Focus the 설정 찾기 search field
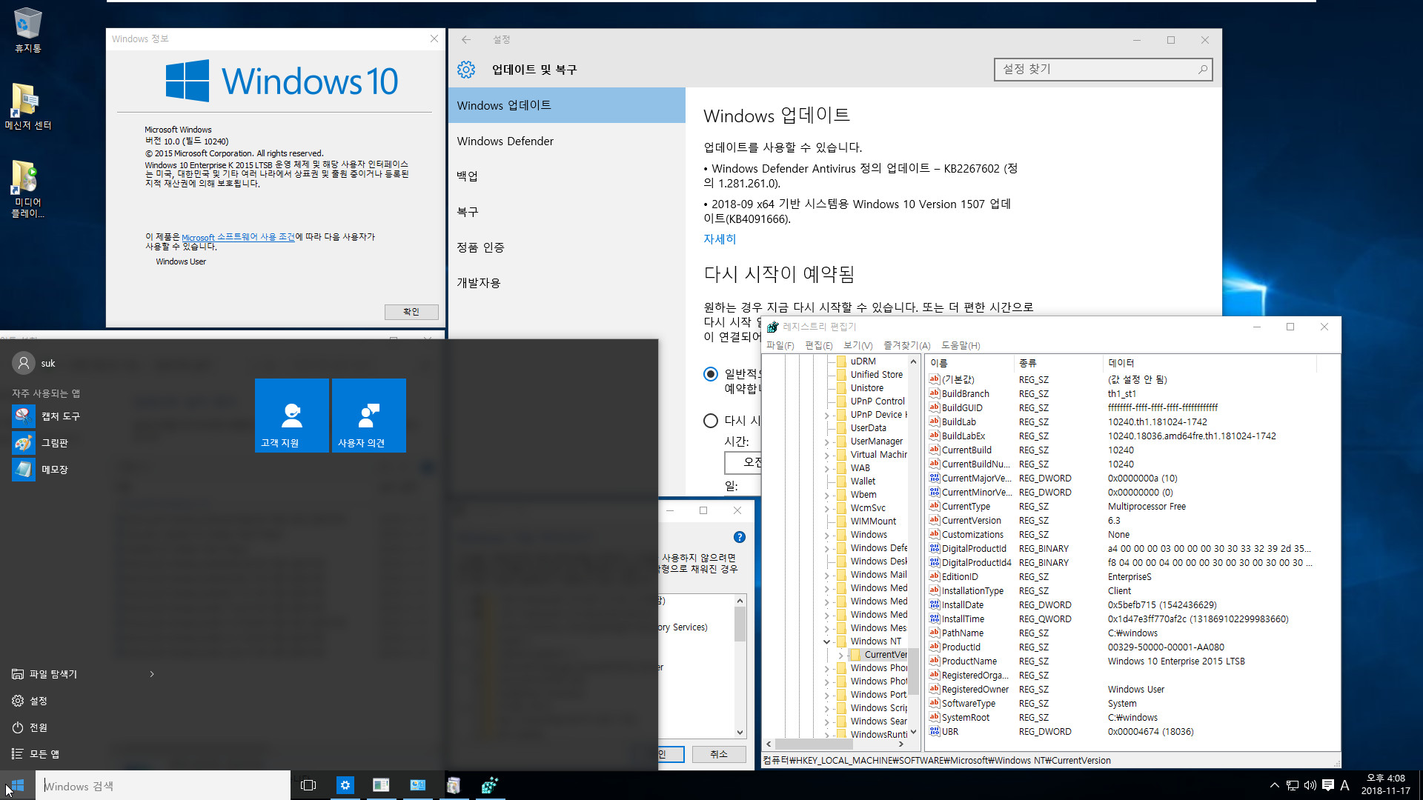Viewport: 1423px width, 800px height. [x=1103, y=70]
